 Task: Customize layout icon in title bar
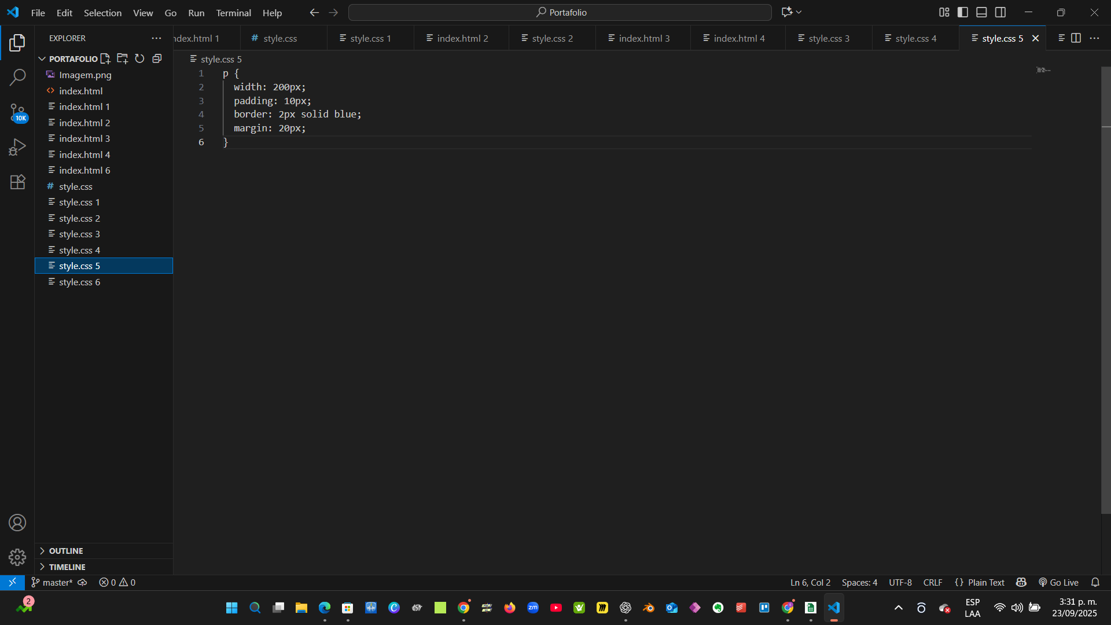click(944, 12)
